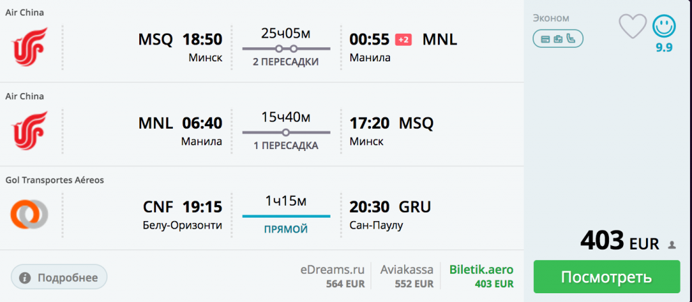Click the red +2 days badge
This screenshot has height=302, width=692.
click(403, 40)
